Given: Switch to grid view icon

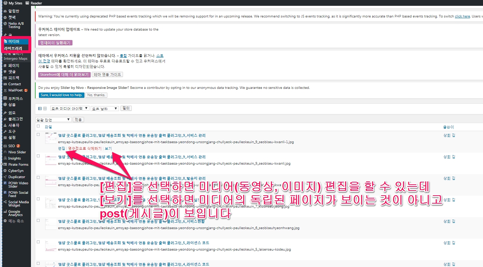Looking at the screenshot, I should 45,109.
